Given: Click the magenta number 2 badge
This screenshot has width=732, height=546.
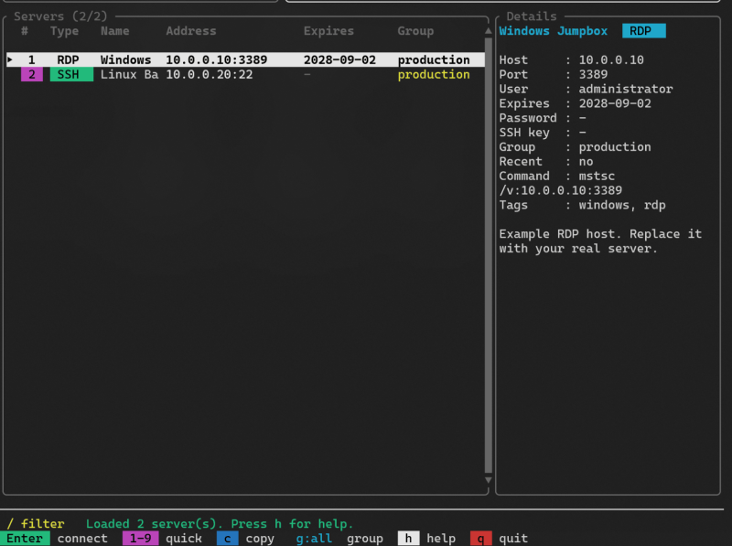Looking at the screenshot, I should coord(32,75).
